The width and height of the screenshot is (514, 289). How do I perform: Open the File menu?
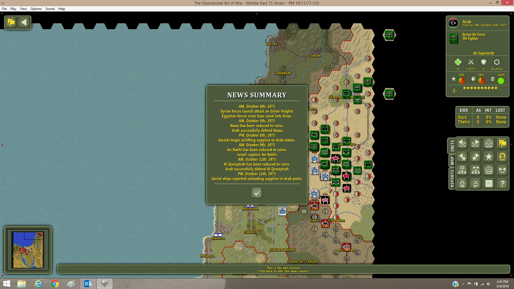click(4, 9)
